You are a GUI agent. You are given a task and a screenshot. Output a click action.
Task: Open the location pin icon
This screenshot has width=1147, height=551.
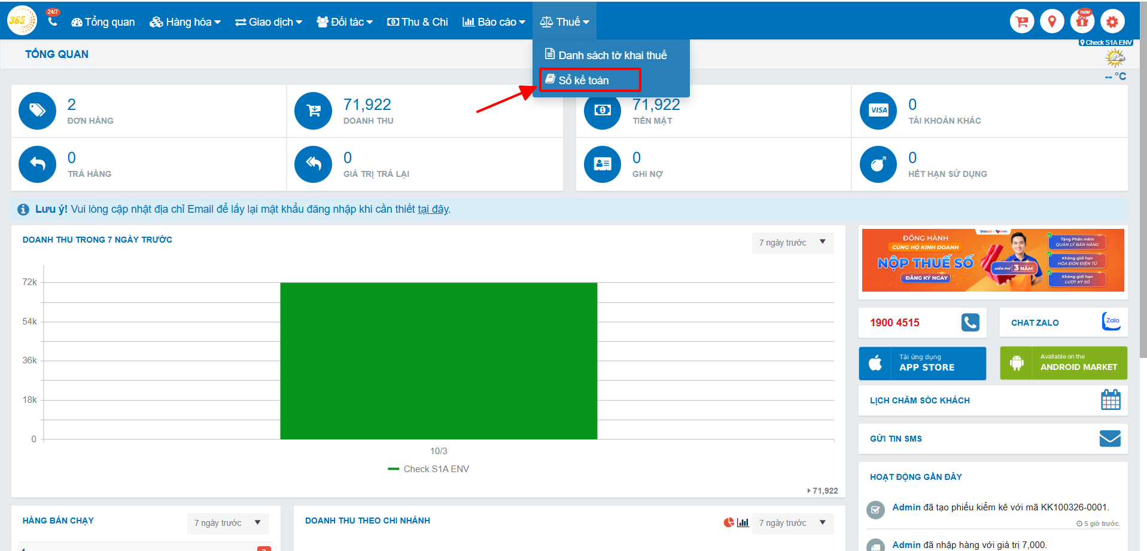[x=1052, y=22]
